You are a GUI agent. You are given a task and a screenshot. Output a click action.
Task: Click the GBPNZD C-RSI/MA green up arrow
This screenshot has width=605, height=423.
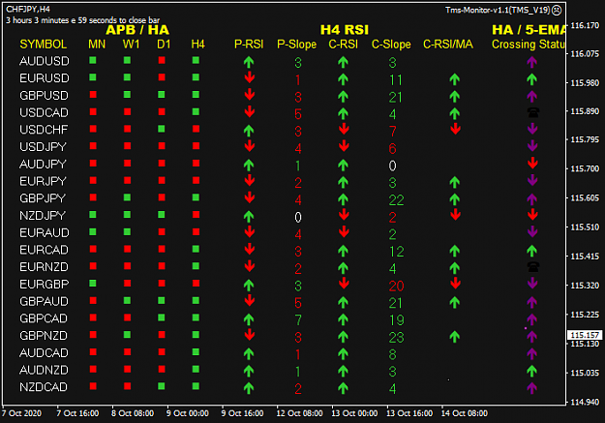point(455,337)
